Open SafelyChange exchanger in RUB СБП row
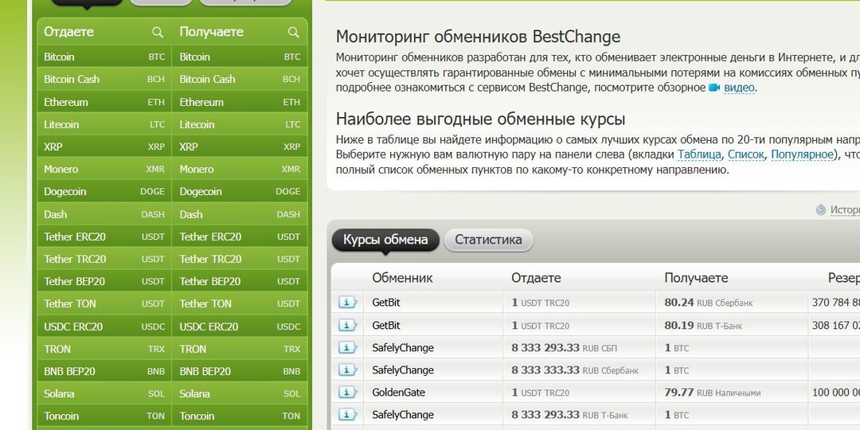The width and height of the screenshot is (860, 430). point(403,348)
